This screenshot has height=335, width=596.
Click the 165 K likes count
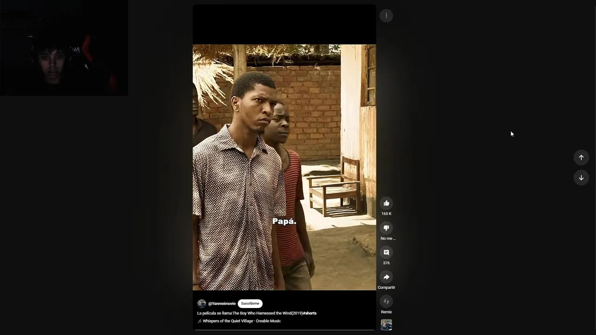click(386, 214)
